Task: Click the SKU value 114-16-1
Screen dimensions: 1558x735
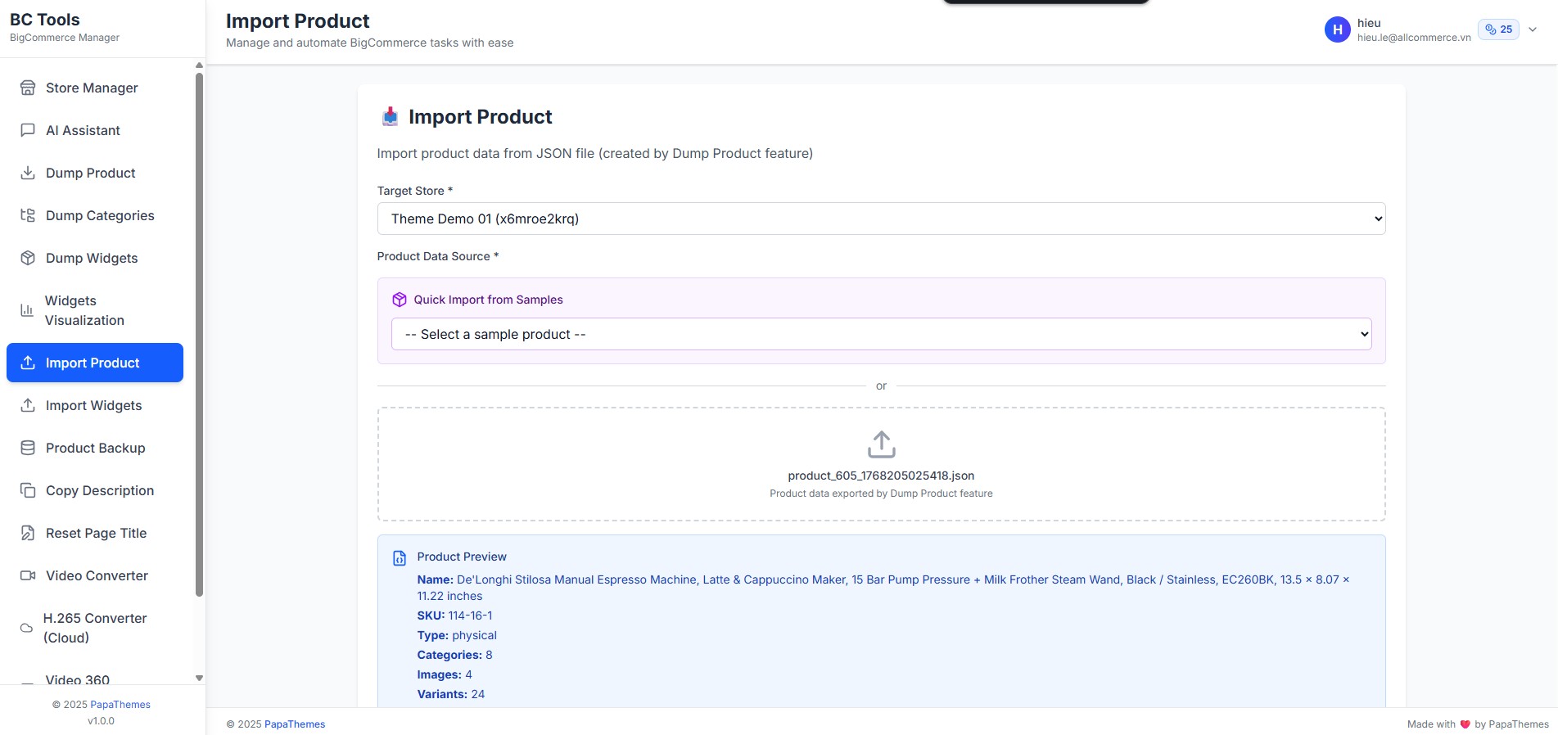Action: coord(471,616)
